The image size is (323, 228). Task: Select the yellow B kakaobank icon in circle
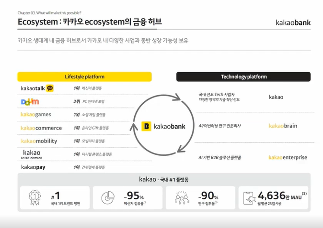click(x=148, y=127)
